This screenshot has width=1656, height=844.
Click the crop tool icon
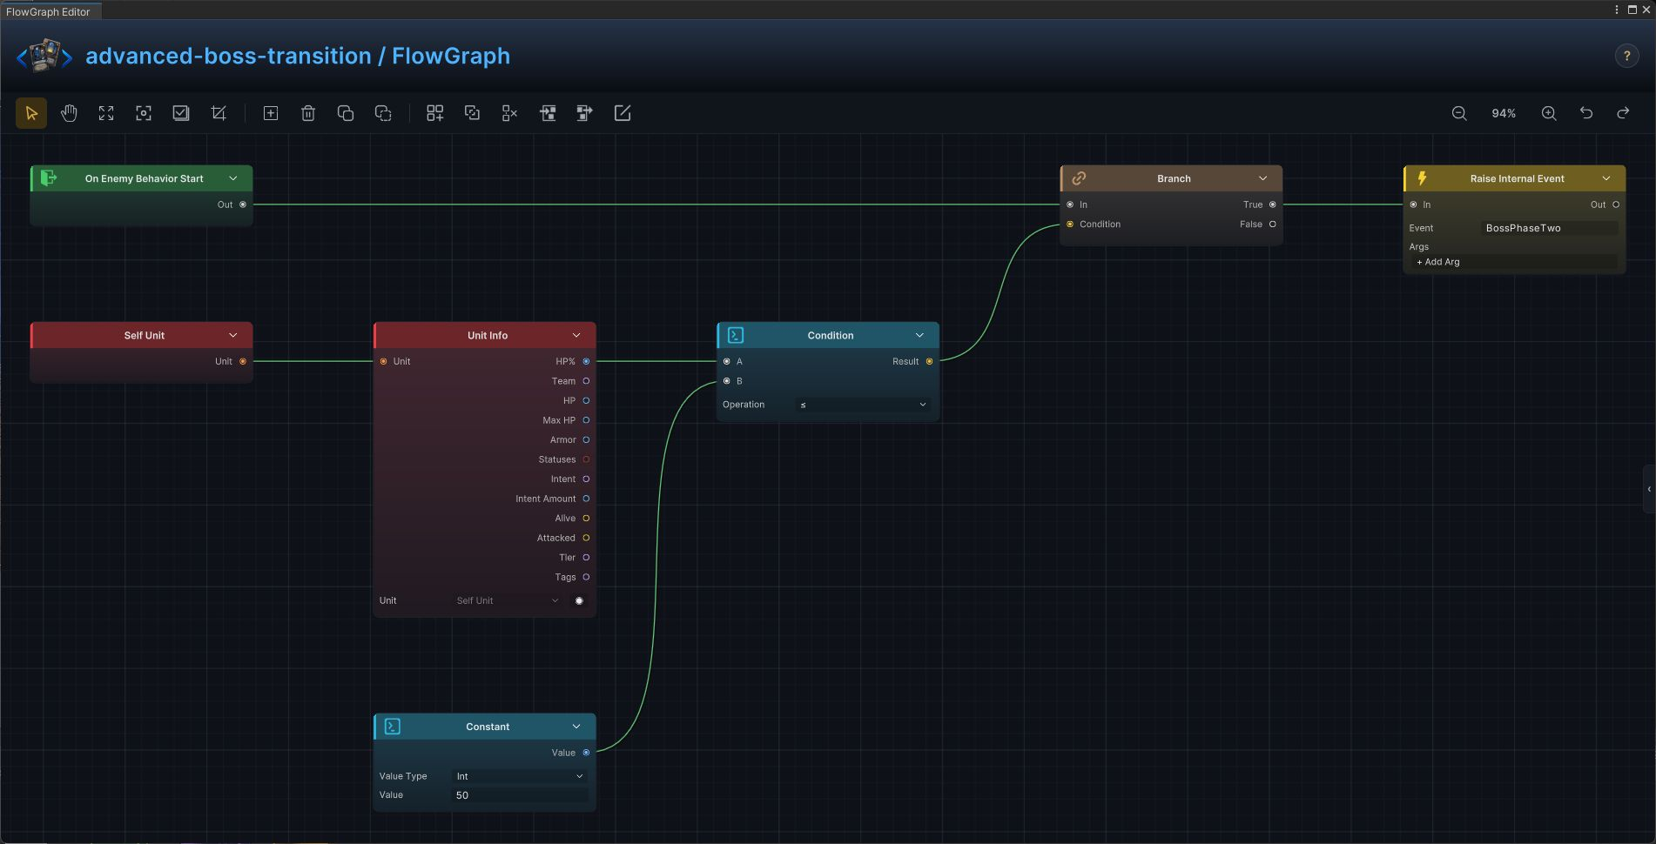pyautogui.click(x=219, y=113)
